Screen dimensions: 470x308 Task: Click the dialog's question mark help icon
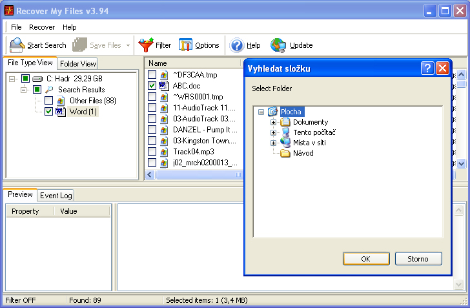tap(427, 68)
